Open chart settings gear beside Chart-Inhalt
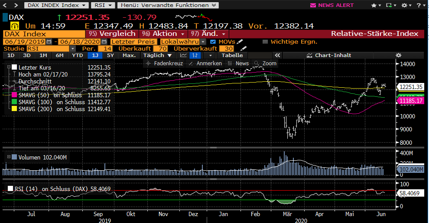 click(399, 55)
